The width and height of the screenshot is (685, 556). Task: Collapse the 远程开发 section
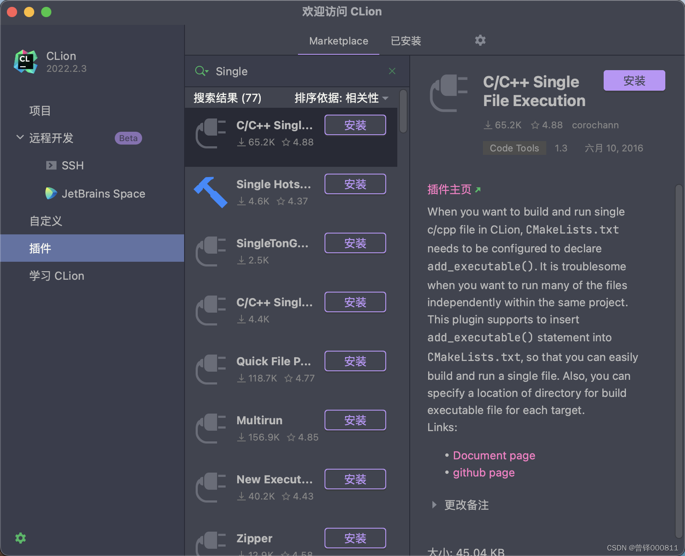tap(20, 137)
